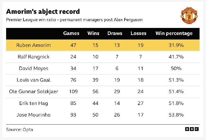Select Louis van Gaal in the table
Viewport: 206px width, 140px height.
click(33, 80)
